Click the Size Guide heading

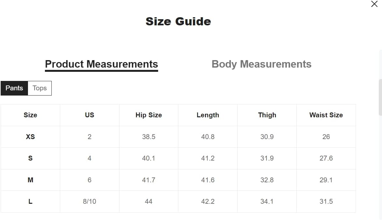(178, 21)
